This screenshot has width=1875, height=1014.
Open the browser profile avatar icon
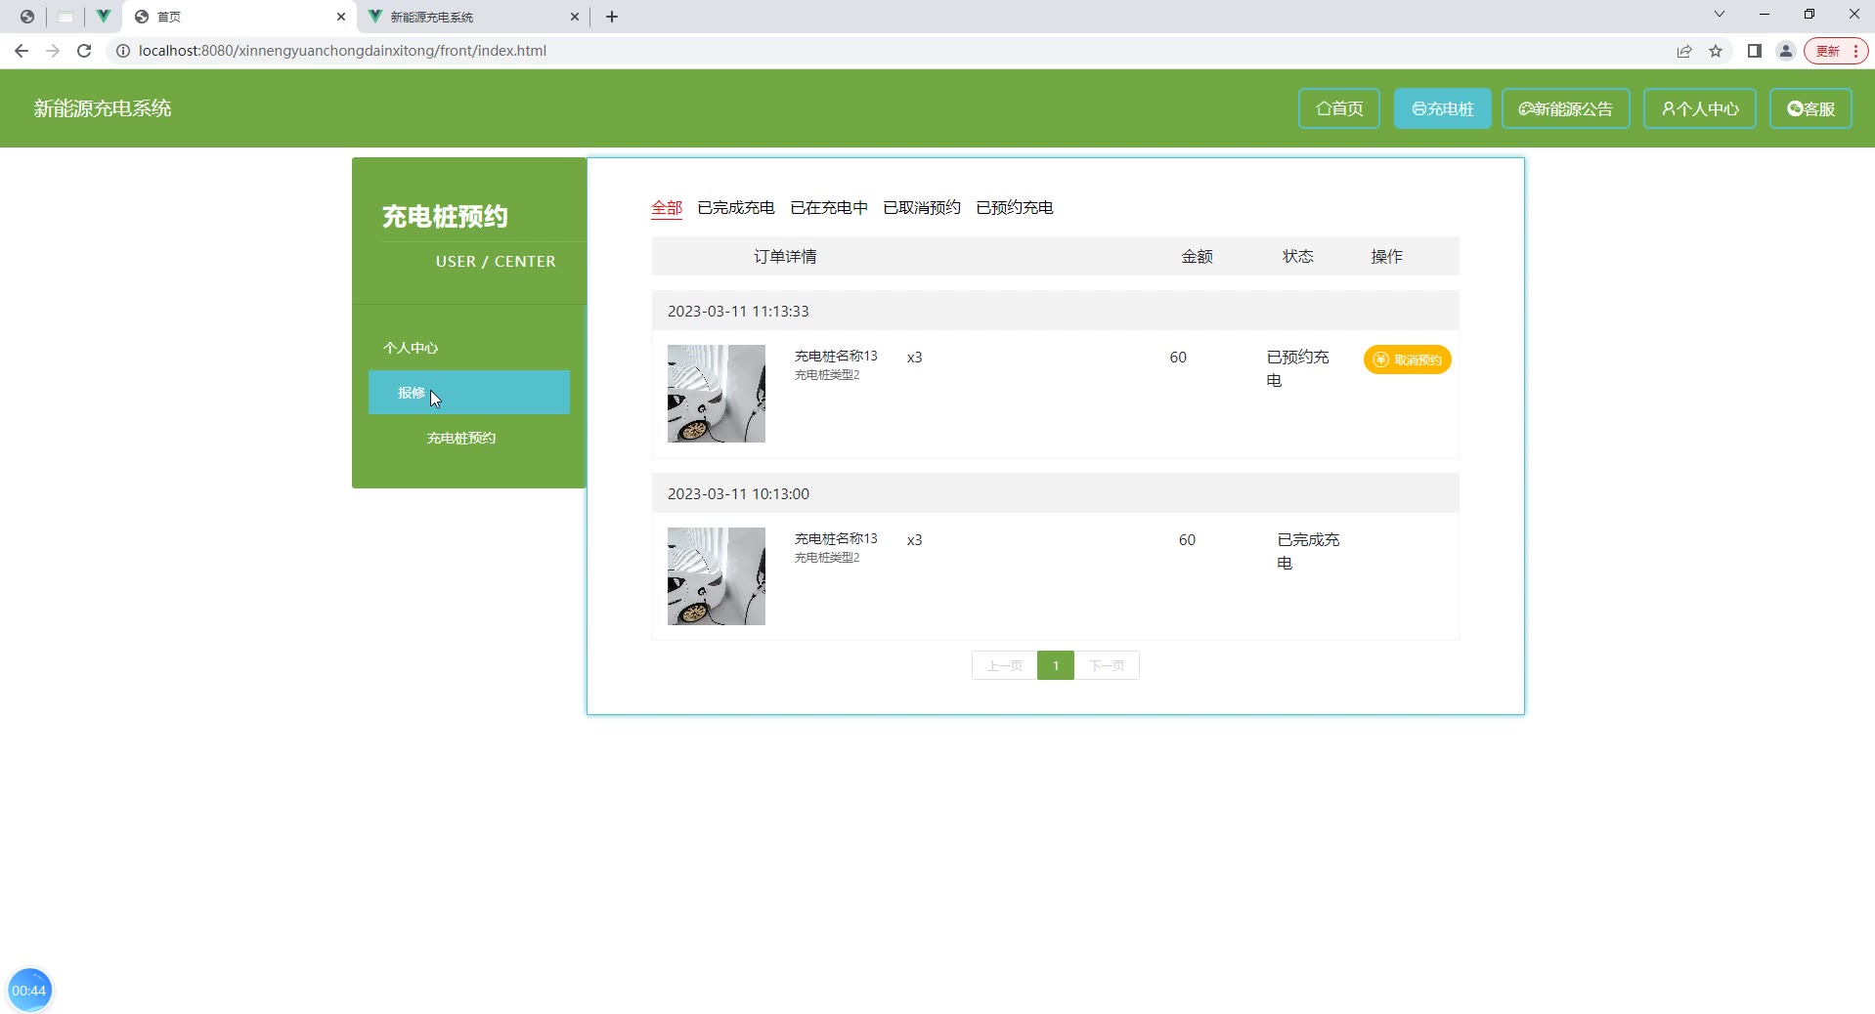pos(1786,51)
